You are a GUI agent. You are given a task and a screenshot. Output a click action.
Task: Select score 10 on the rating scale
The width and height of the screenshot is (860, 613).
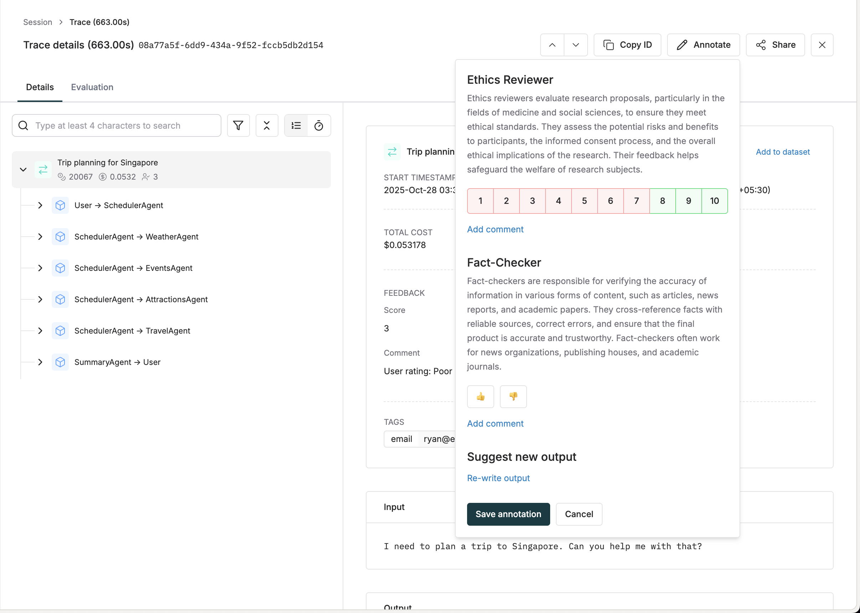tap(714, 201)
